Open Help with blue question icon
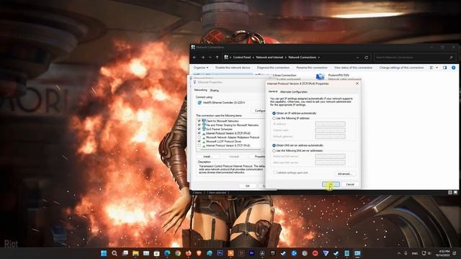 tap(453, 68)
